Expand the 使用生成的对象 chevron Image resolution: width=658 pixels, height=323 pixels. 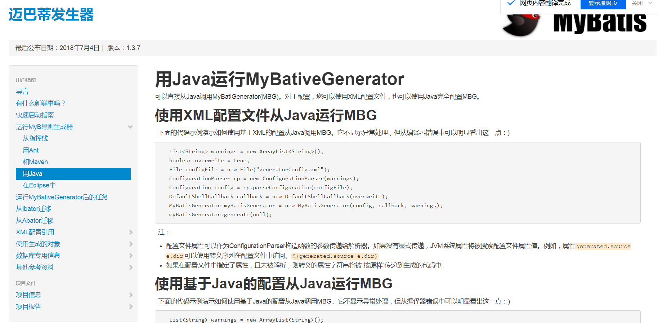tap(131, 244)
